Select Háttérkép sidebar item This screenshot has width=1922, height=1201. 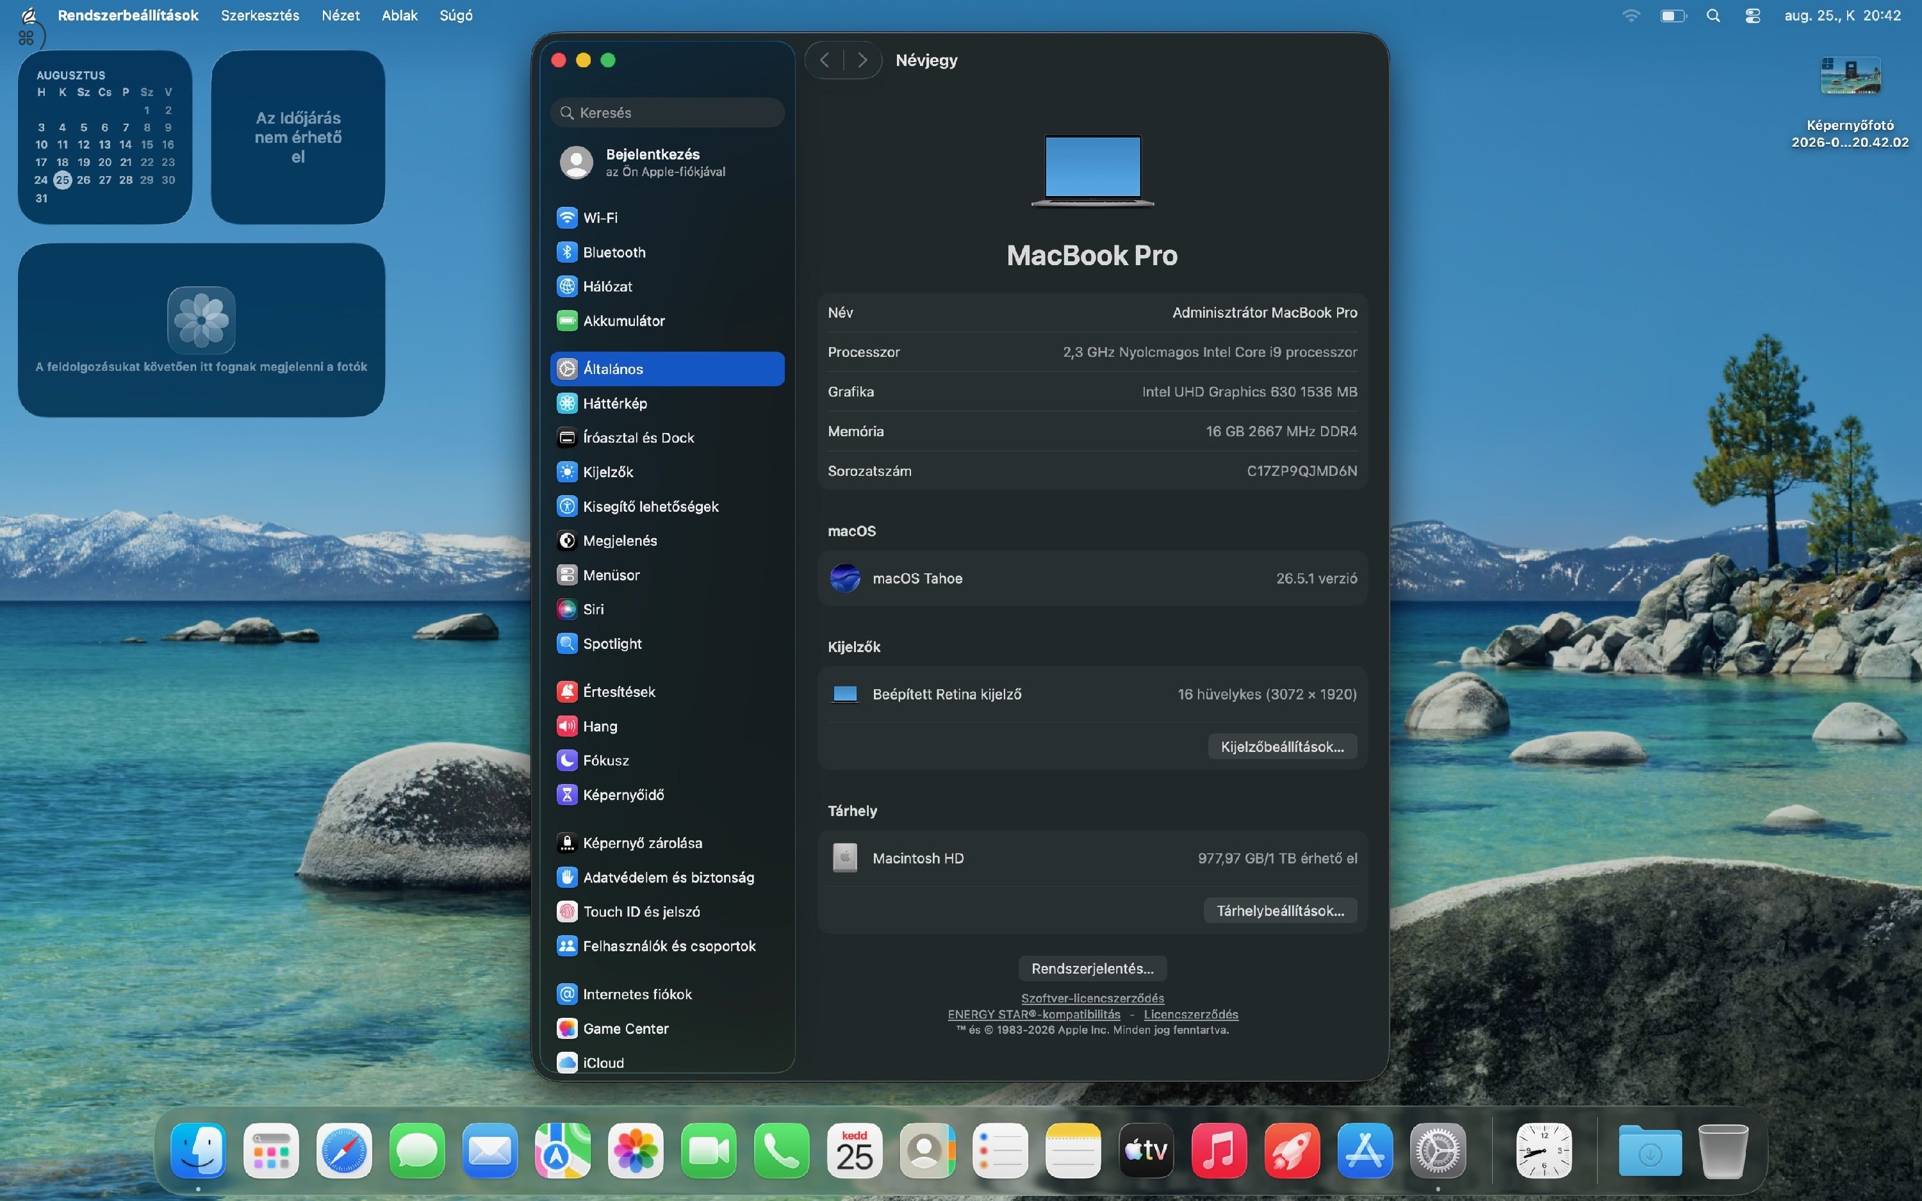(667, 404)
